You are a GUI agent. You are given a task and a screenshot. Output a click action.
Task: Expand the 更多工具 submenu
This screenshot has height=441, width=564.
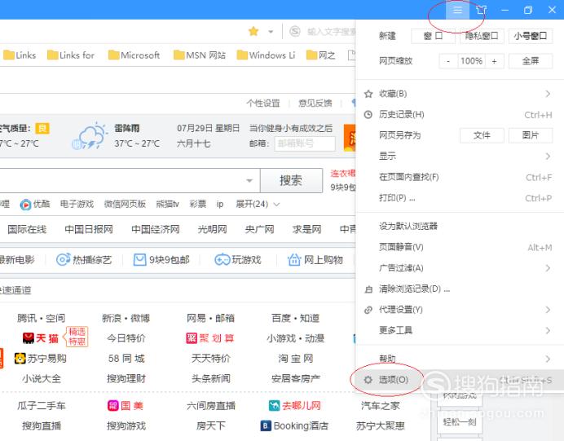460,330
